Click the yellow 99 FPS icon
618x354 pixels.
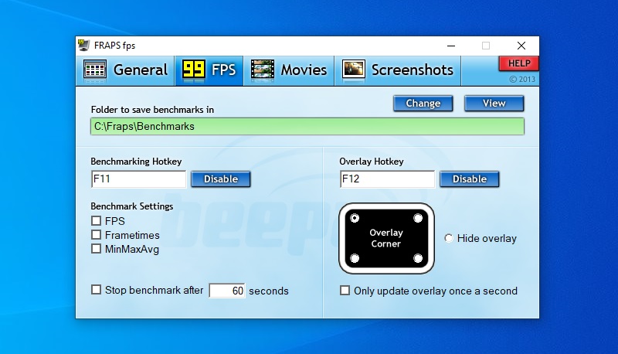click(x=194, y=70)
